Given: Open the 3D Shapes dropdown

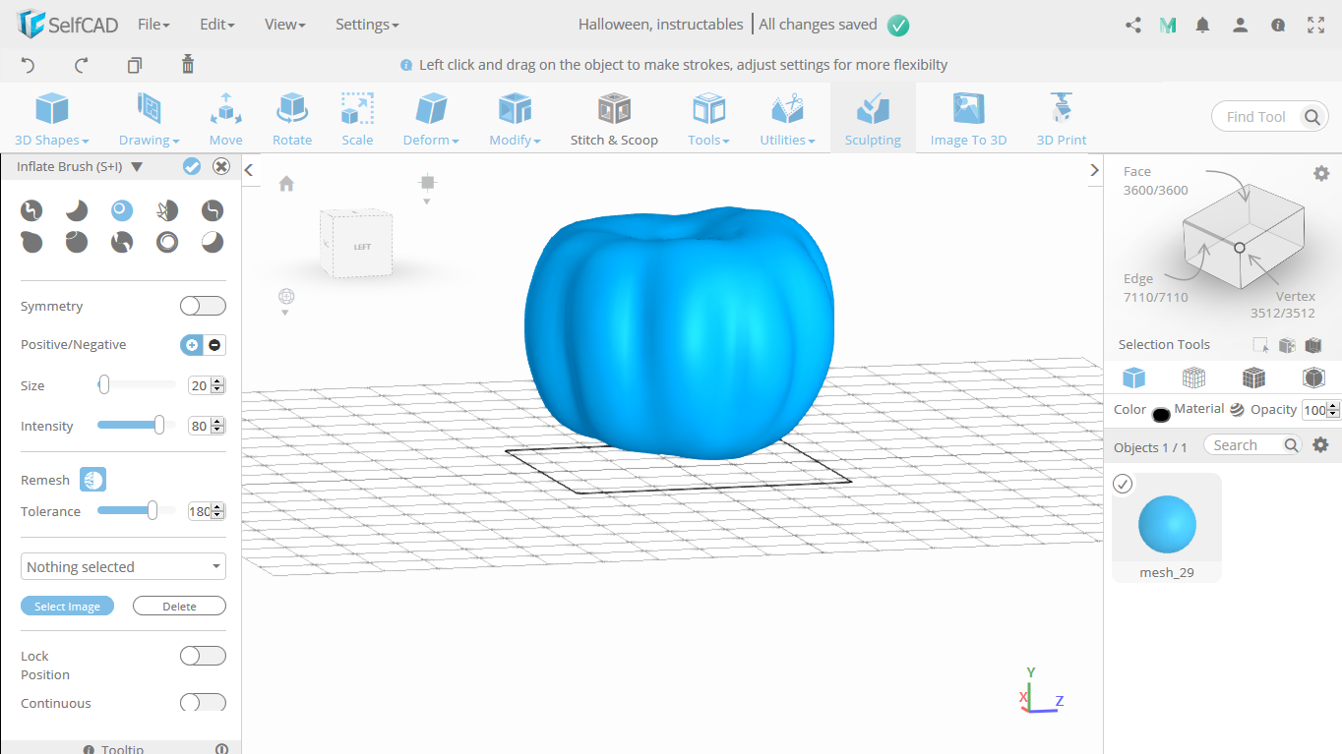Looking at the screenshot, I should point(52,119).
